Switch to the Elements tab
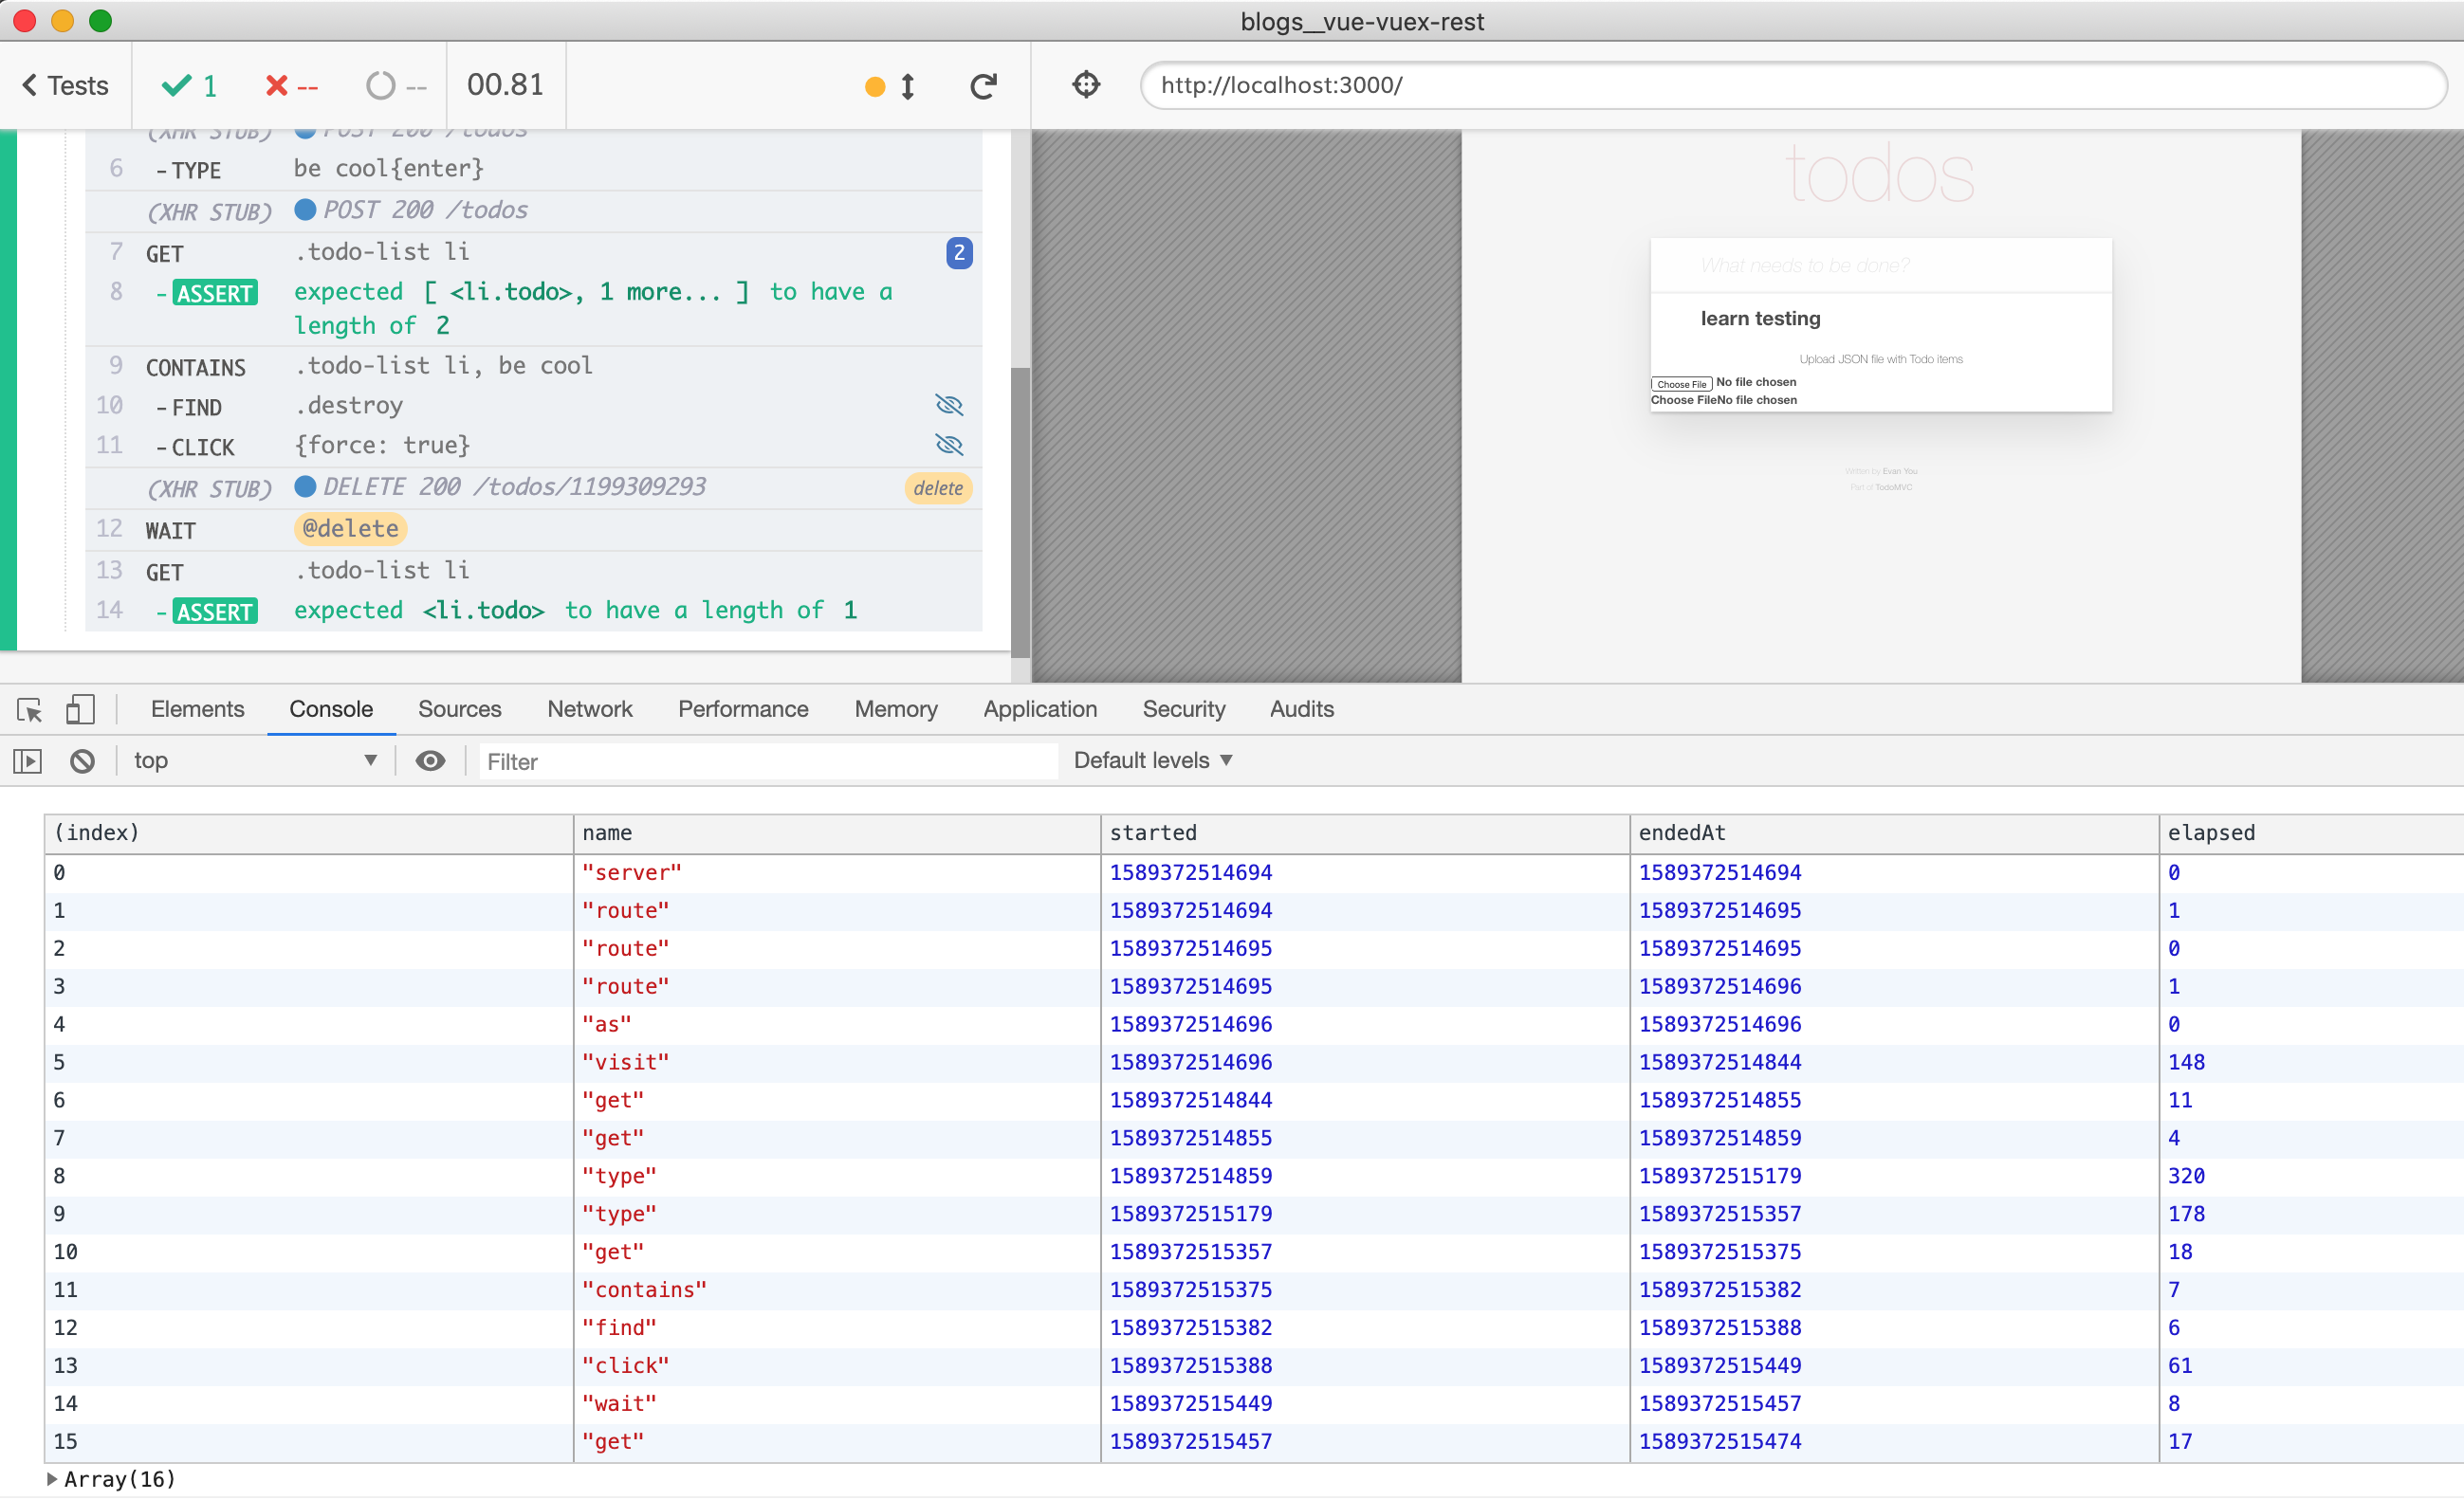This screenshot has height=1500, width=2464. coord(197,709)
